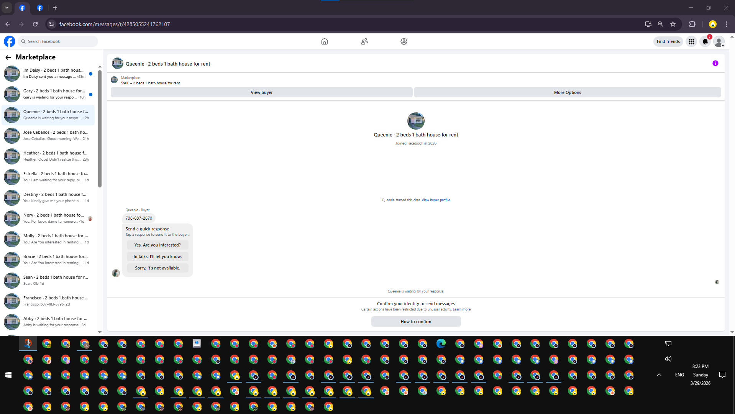Image resolution: width=735 pixels, height=414 pixels.
Task: Open the Windows Start menu
Action: point(8,375)
